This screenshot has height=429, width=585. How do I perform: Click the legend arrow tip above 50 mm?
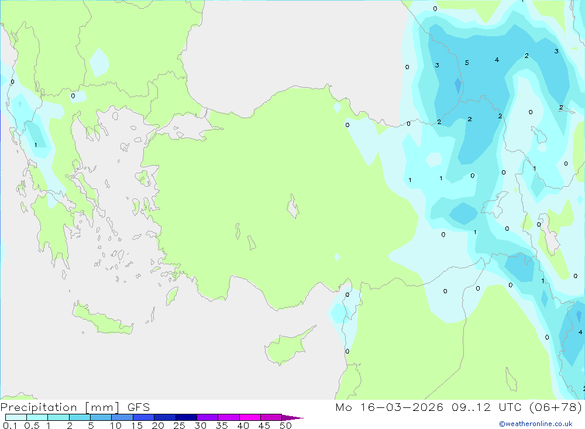pos(292,417)
